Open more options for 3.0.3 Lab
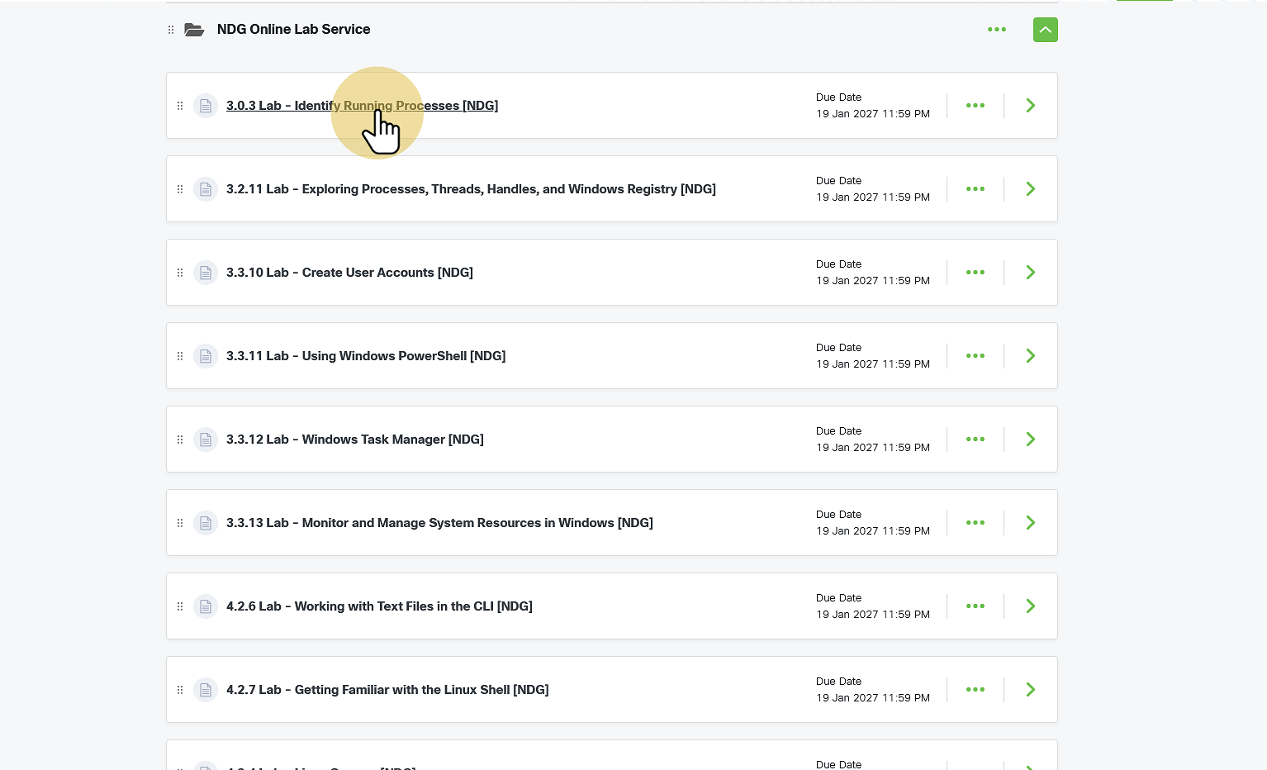 (975, 106)
